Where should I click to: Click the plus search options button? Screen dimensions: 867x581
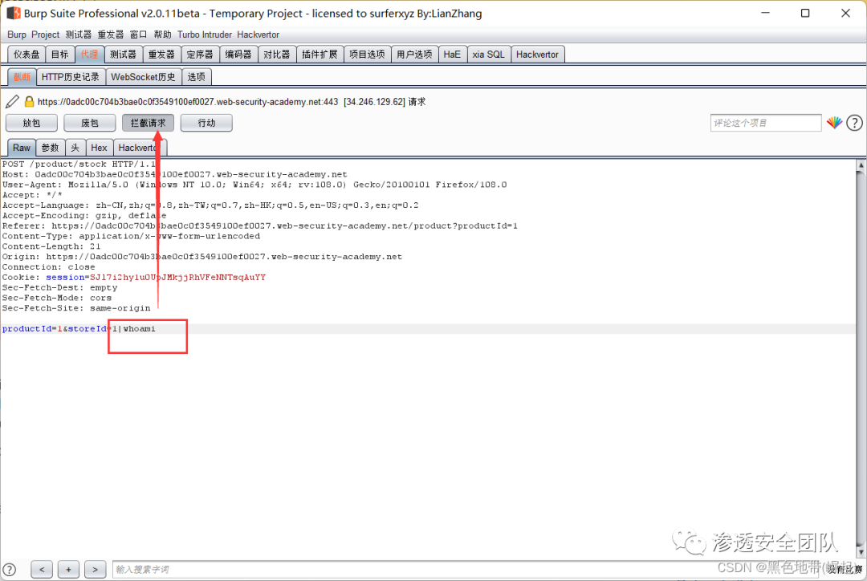click(68, 569)
